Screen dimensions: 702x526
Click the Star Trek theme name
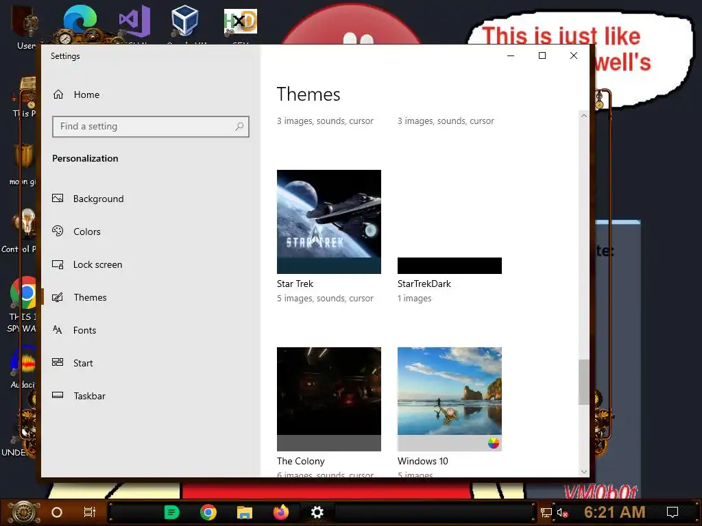[295, 284]
